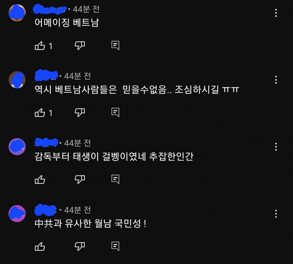Reply to the '어메이징 베트남' comment

[x=115, y=46]
